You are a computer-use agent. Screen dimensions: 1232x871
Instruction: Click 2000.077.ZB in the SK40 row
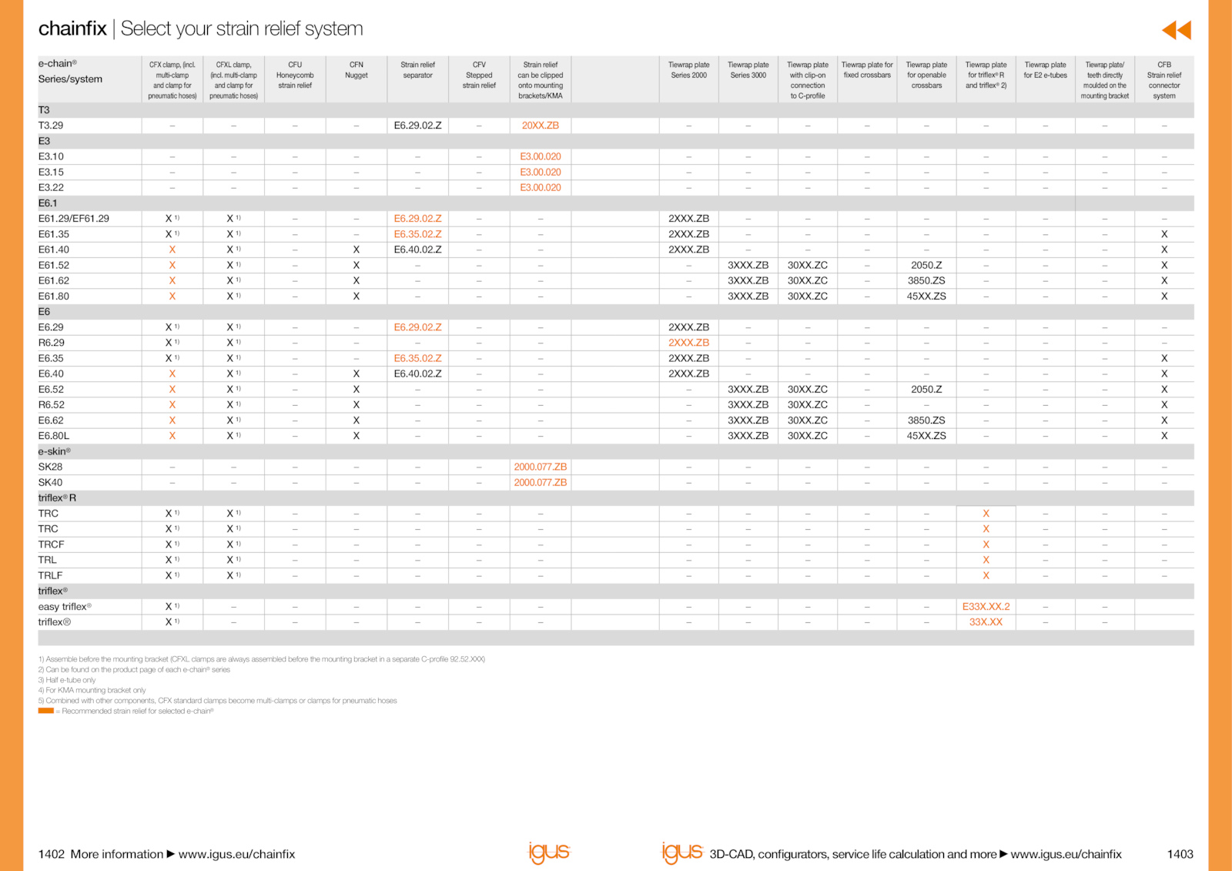(x=541, y=483)
